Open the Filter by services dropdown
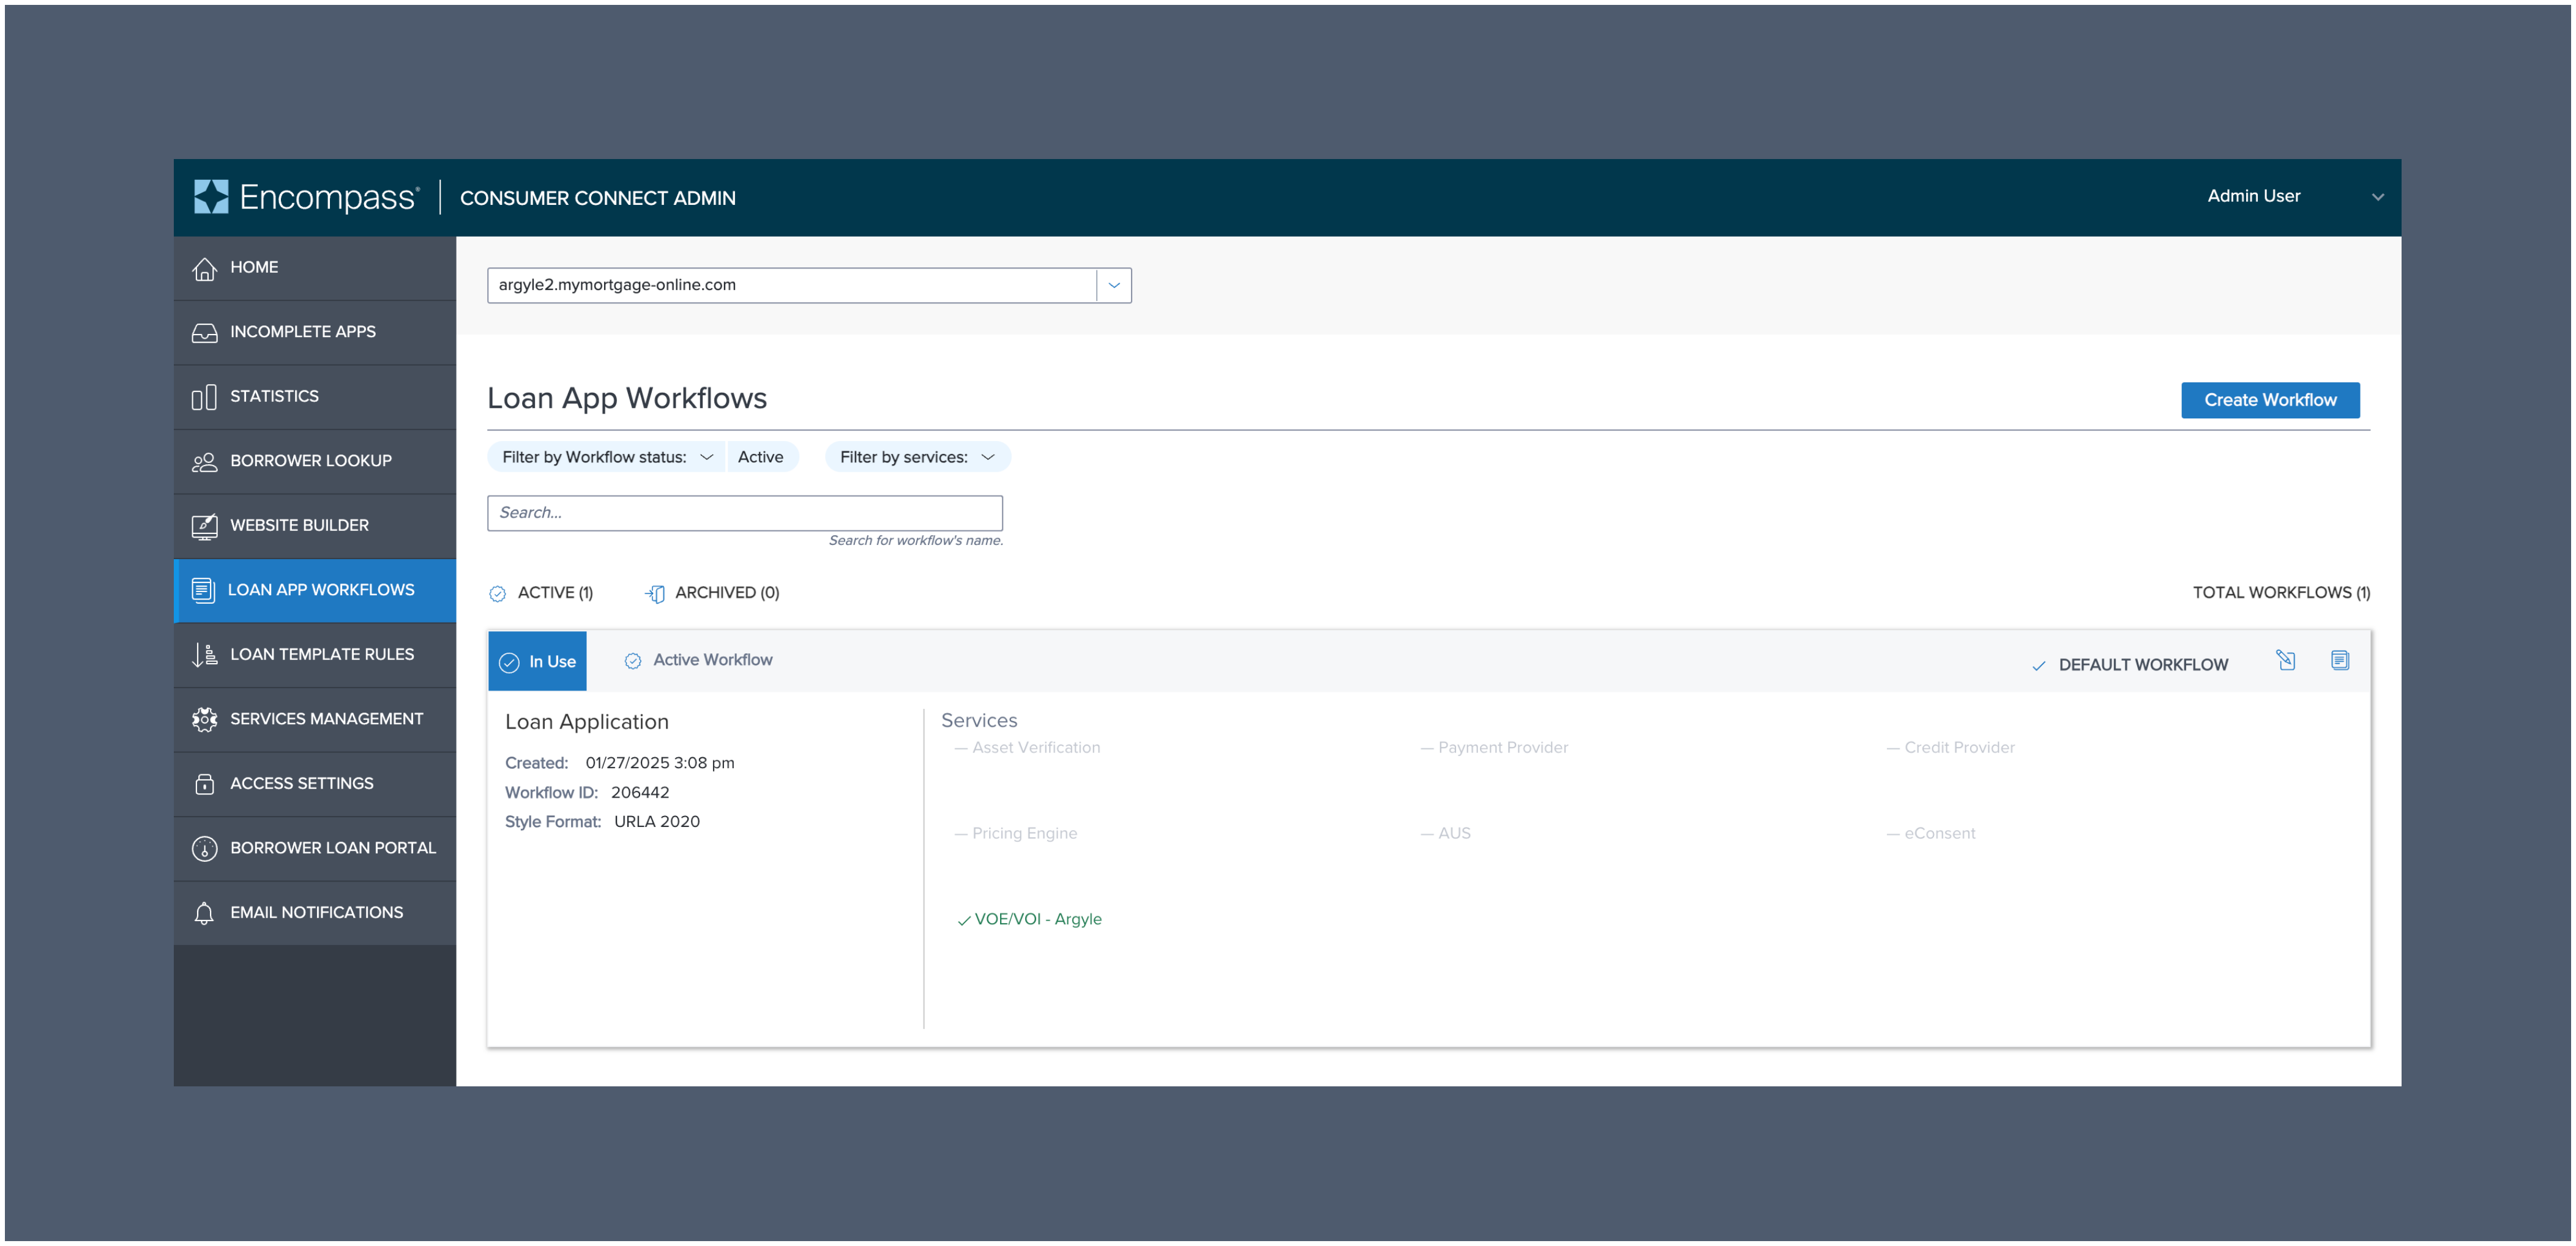The height and width of the screenshot is (1246, 2576). (917, 457)
